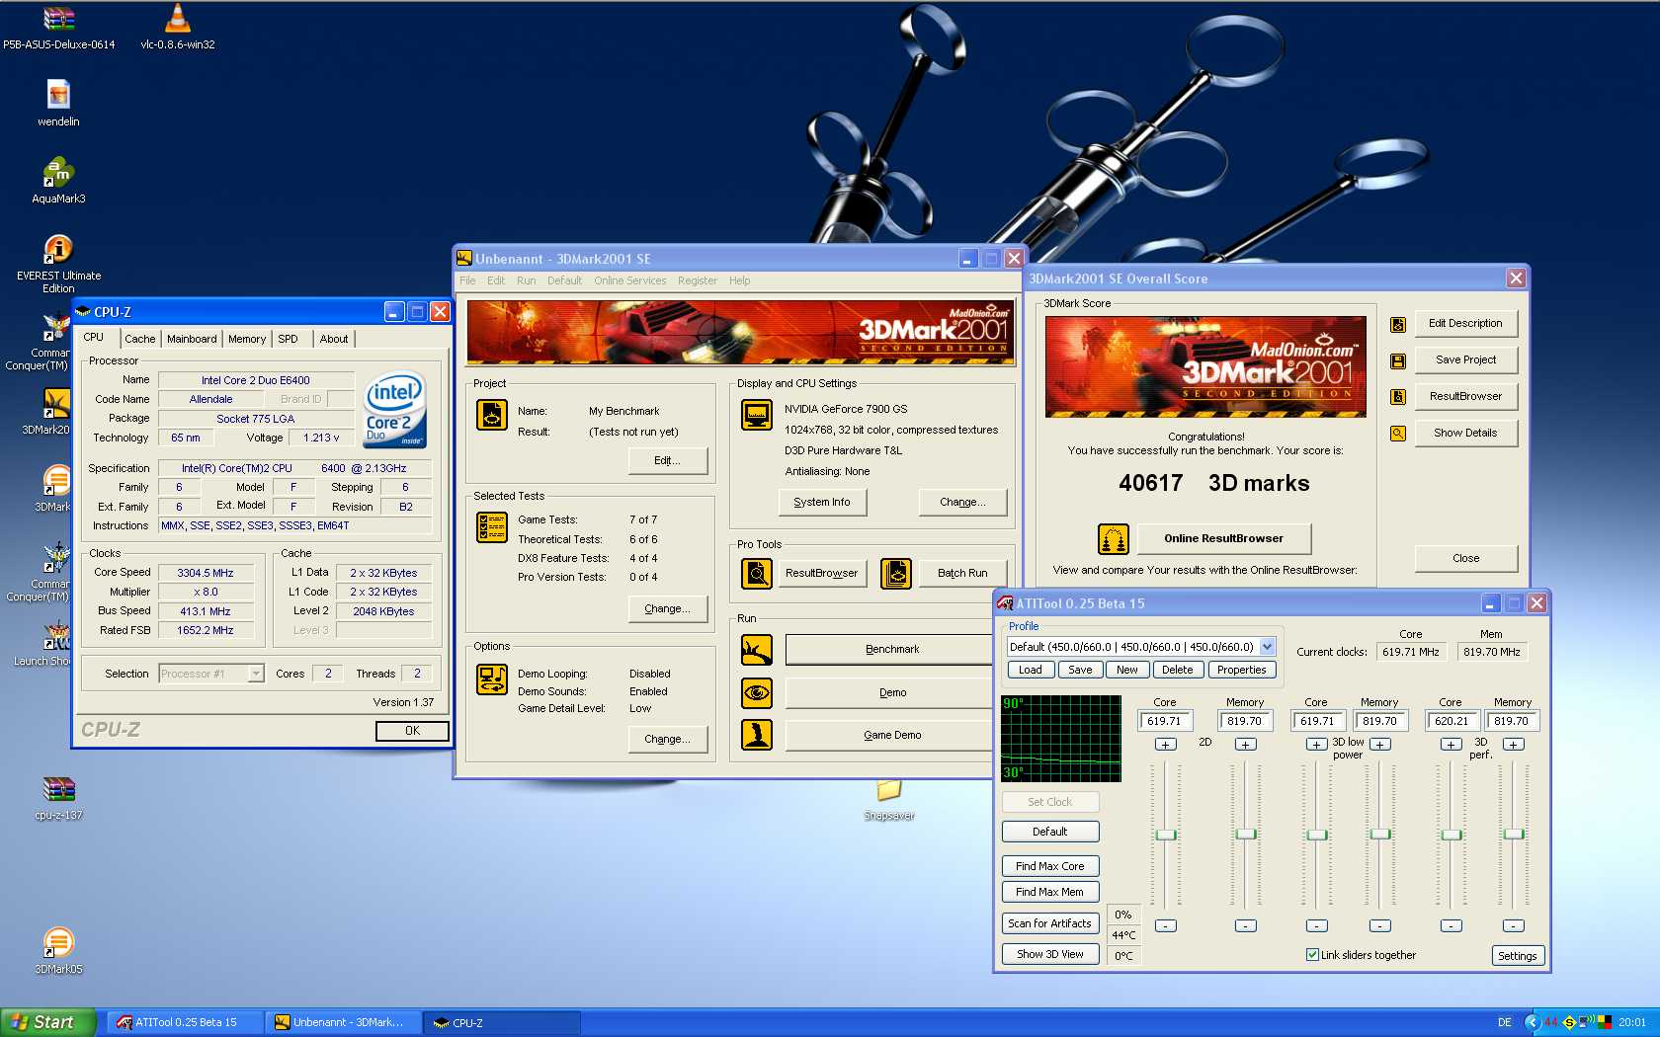Image resolution: width=1660 pixels, height=1037 pixels.
Task: Switch to the Cache tab in CPU-Z
Action: tap(139, 339)
